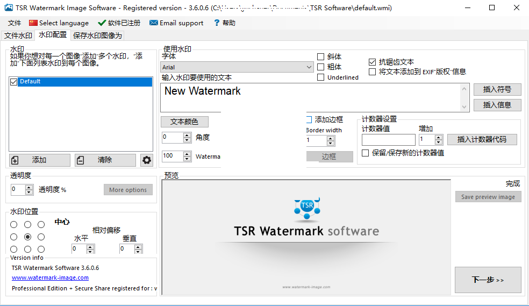Open the 文件 menu
Viewport: 529px width, 306px height.
15,23
